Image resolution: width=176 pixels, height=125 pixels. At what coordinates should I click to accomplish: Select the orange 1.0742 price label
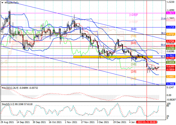(x=171, y=34)
